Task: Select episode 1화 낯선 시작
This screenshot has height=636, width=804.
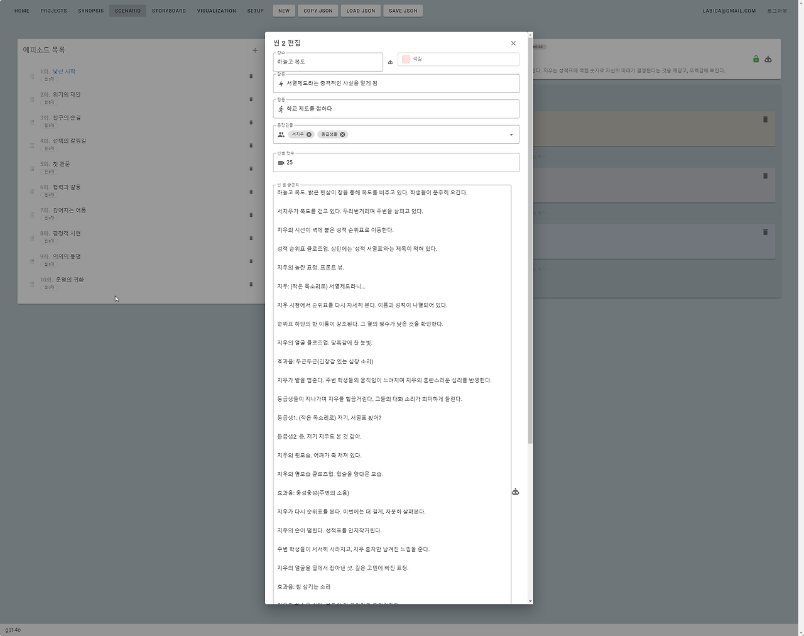Action: click(x=58, y=72)
